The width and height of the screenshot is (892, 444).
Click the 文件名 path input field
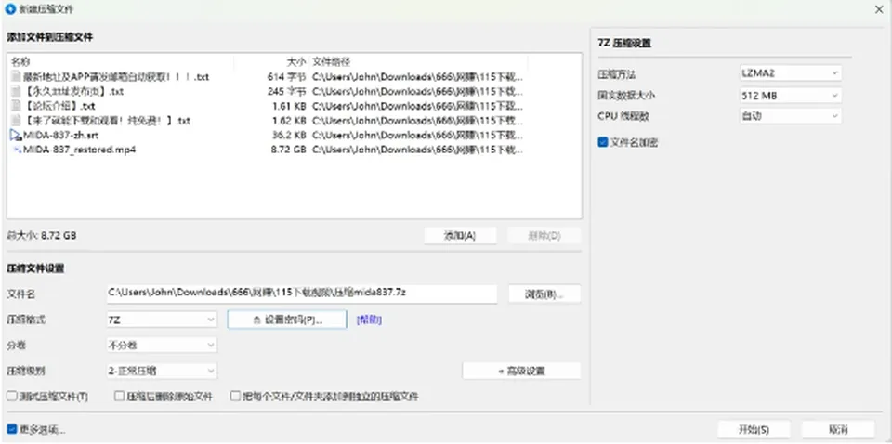(301, 294)
